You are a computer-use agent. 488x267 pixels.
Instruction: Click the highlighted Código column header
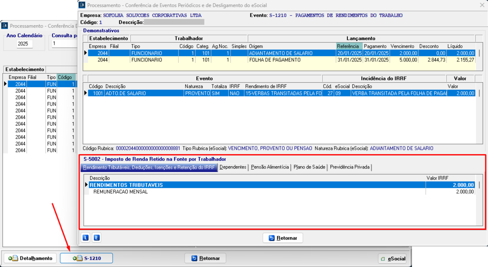(66, 77)
